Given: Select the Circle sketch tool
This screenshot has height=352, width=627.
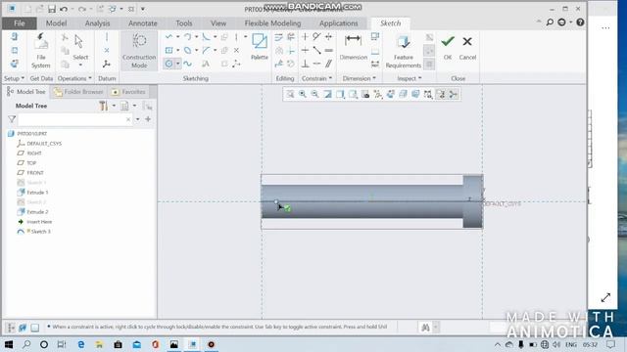Looking at the screenshot, I should (x=169, y=64).
